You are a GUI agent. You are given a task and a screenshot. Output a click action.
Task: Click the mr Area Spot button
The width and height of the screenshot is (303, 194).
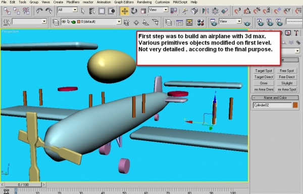(x=286, y=89)
